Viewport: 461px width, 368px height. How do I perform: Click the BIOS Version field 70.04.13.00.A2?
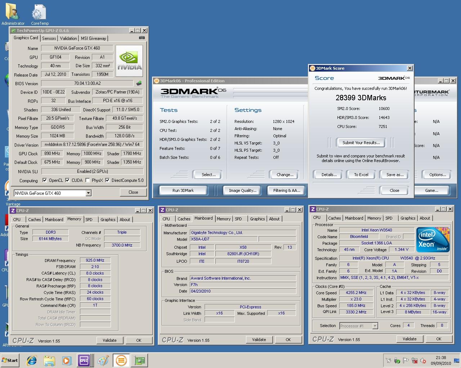pos(87,83)
